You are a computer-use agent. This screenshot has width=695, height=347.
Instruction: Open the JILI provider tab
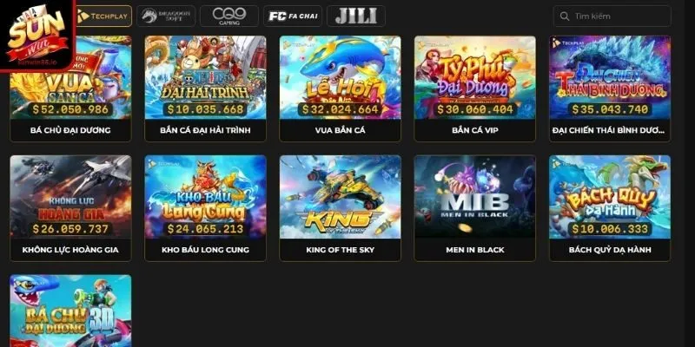point(356,16)
